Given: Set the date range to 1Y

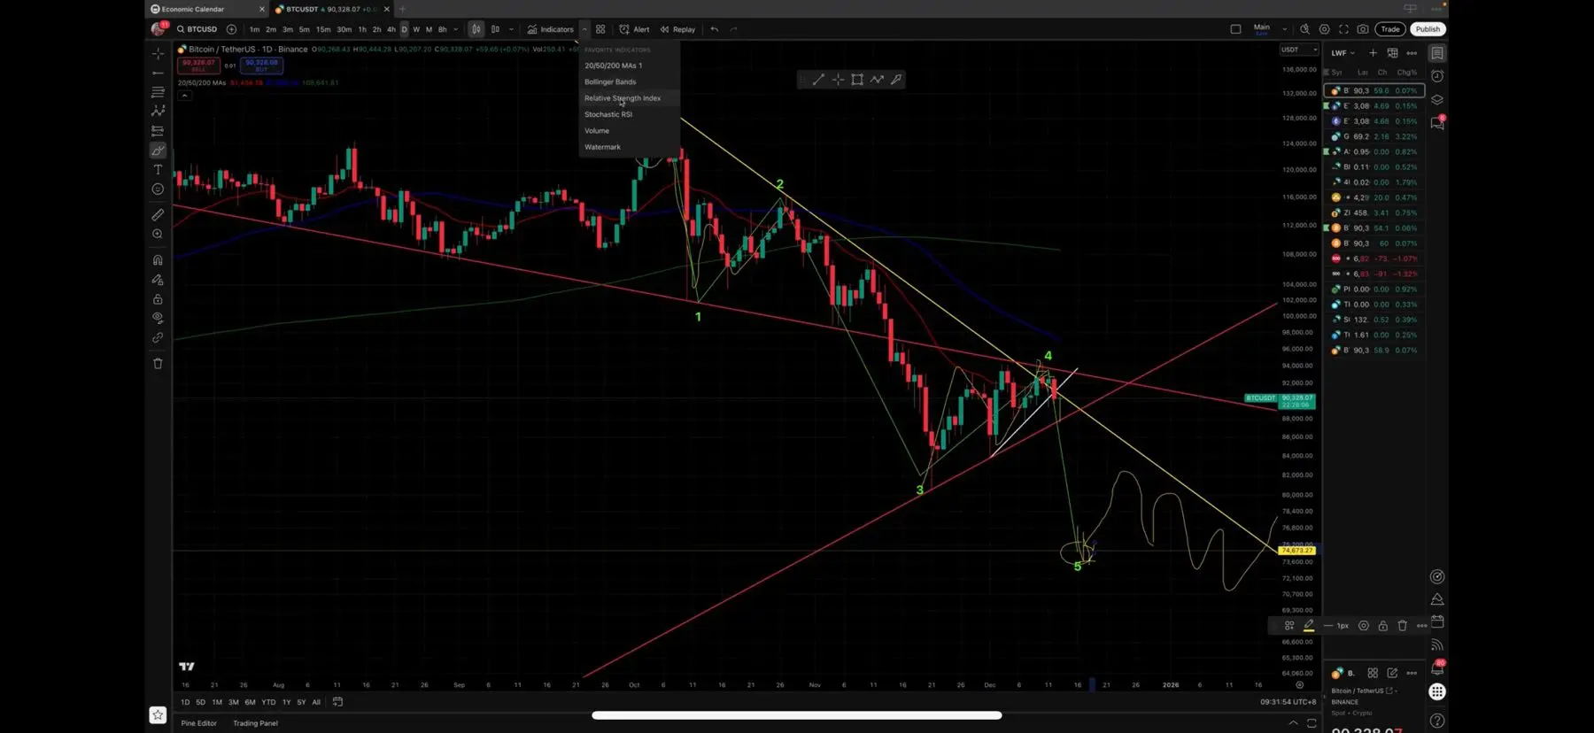Looking at the screenshot, I should coord(286,702).
